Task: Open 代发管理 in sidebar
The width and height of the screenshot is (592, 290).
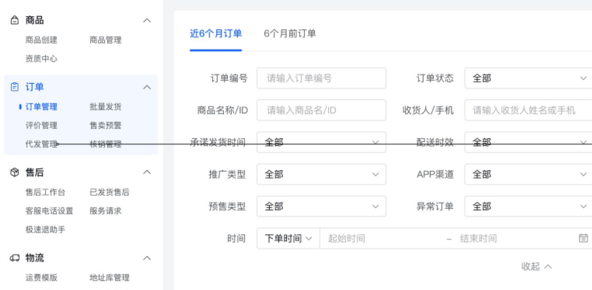Action: 41,144
